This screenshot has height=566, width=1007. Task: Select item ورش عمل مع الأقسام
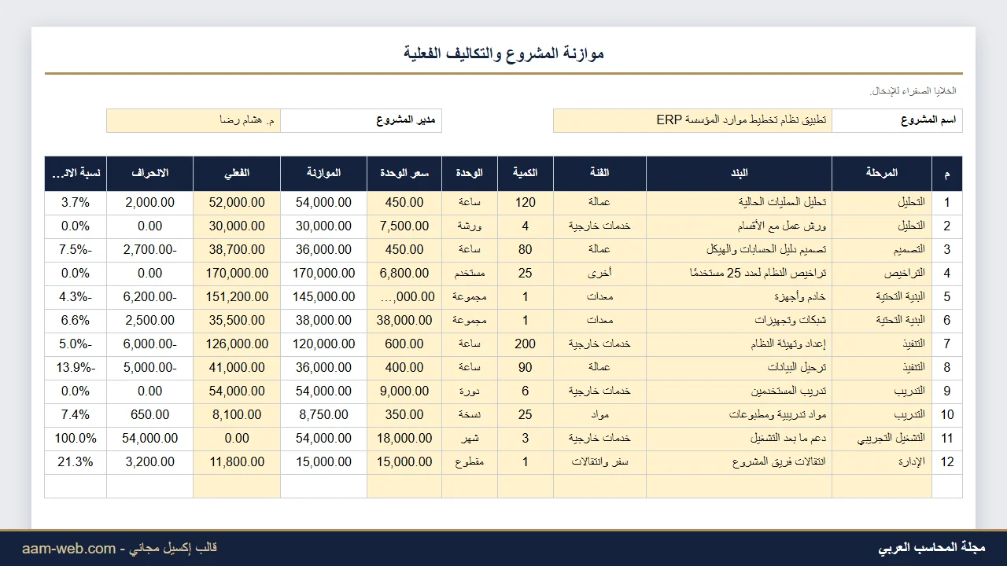pos(739,226)
